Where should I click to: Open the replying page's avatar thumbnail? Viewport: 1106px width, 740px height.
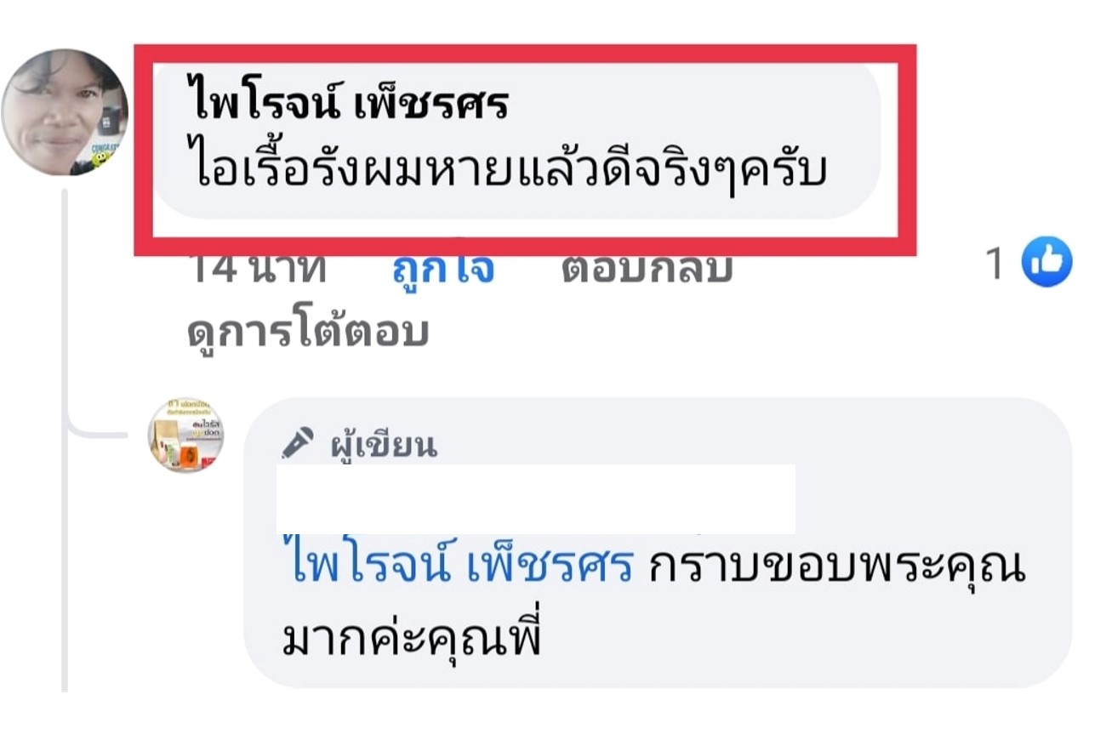click(x=186, y=435)
